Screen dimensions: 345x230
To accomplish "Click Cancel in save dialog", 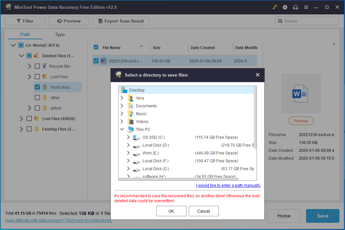I will pyautogui.click(x=203, y=211).
